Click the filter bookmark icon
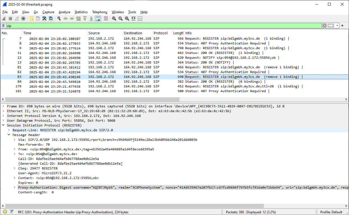This screenshot has height=215, width=349. pyautogui.click(x=3, y=26)
